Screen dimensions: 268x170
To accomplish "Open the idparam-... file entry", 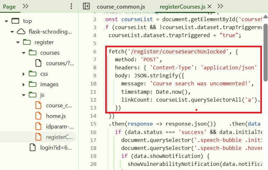I will (60, 127).
